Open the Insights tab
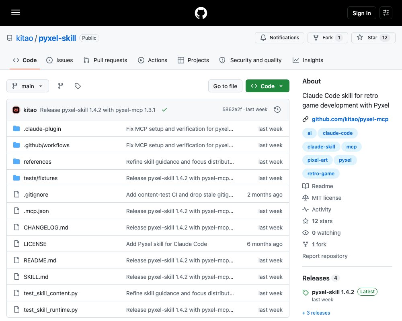The image size is (402, 321). click(308, 60)
